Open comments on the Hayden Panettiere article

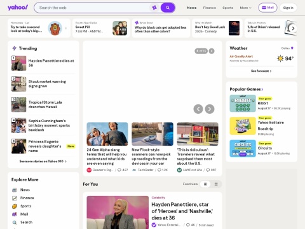190,225
